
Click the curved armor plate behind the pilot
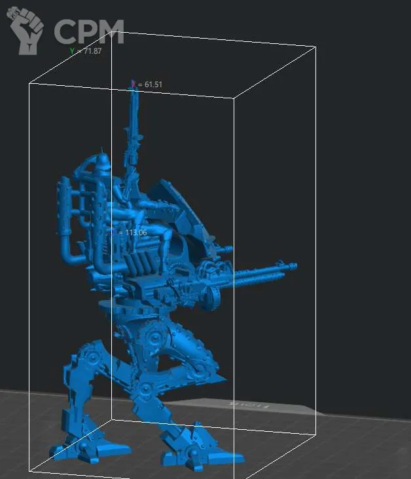(185, 210)
